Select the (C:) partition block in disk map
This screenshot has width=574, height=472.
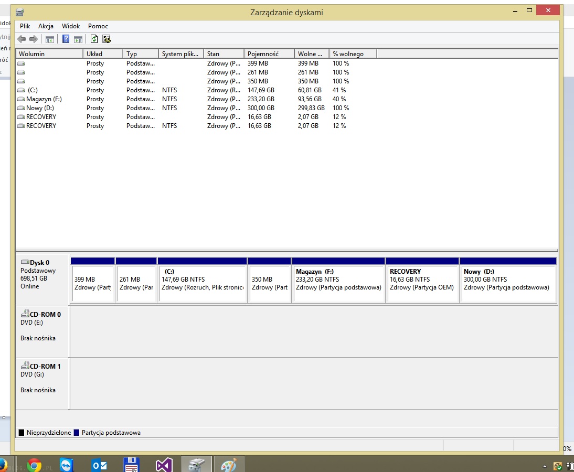click(203, 280)
